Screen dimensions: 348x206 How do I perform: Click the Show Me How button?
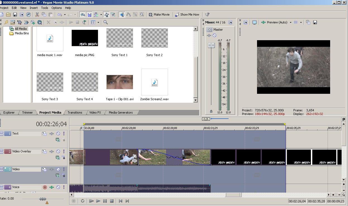(187, 15)
